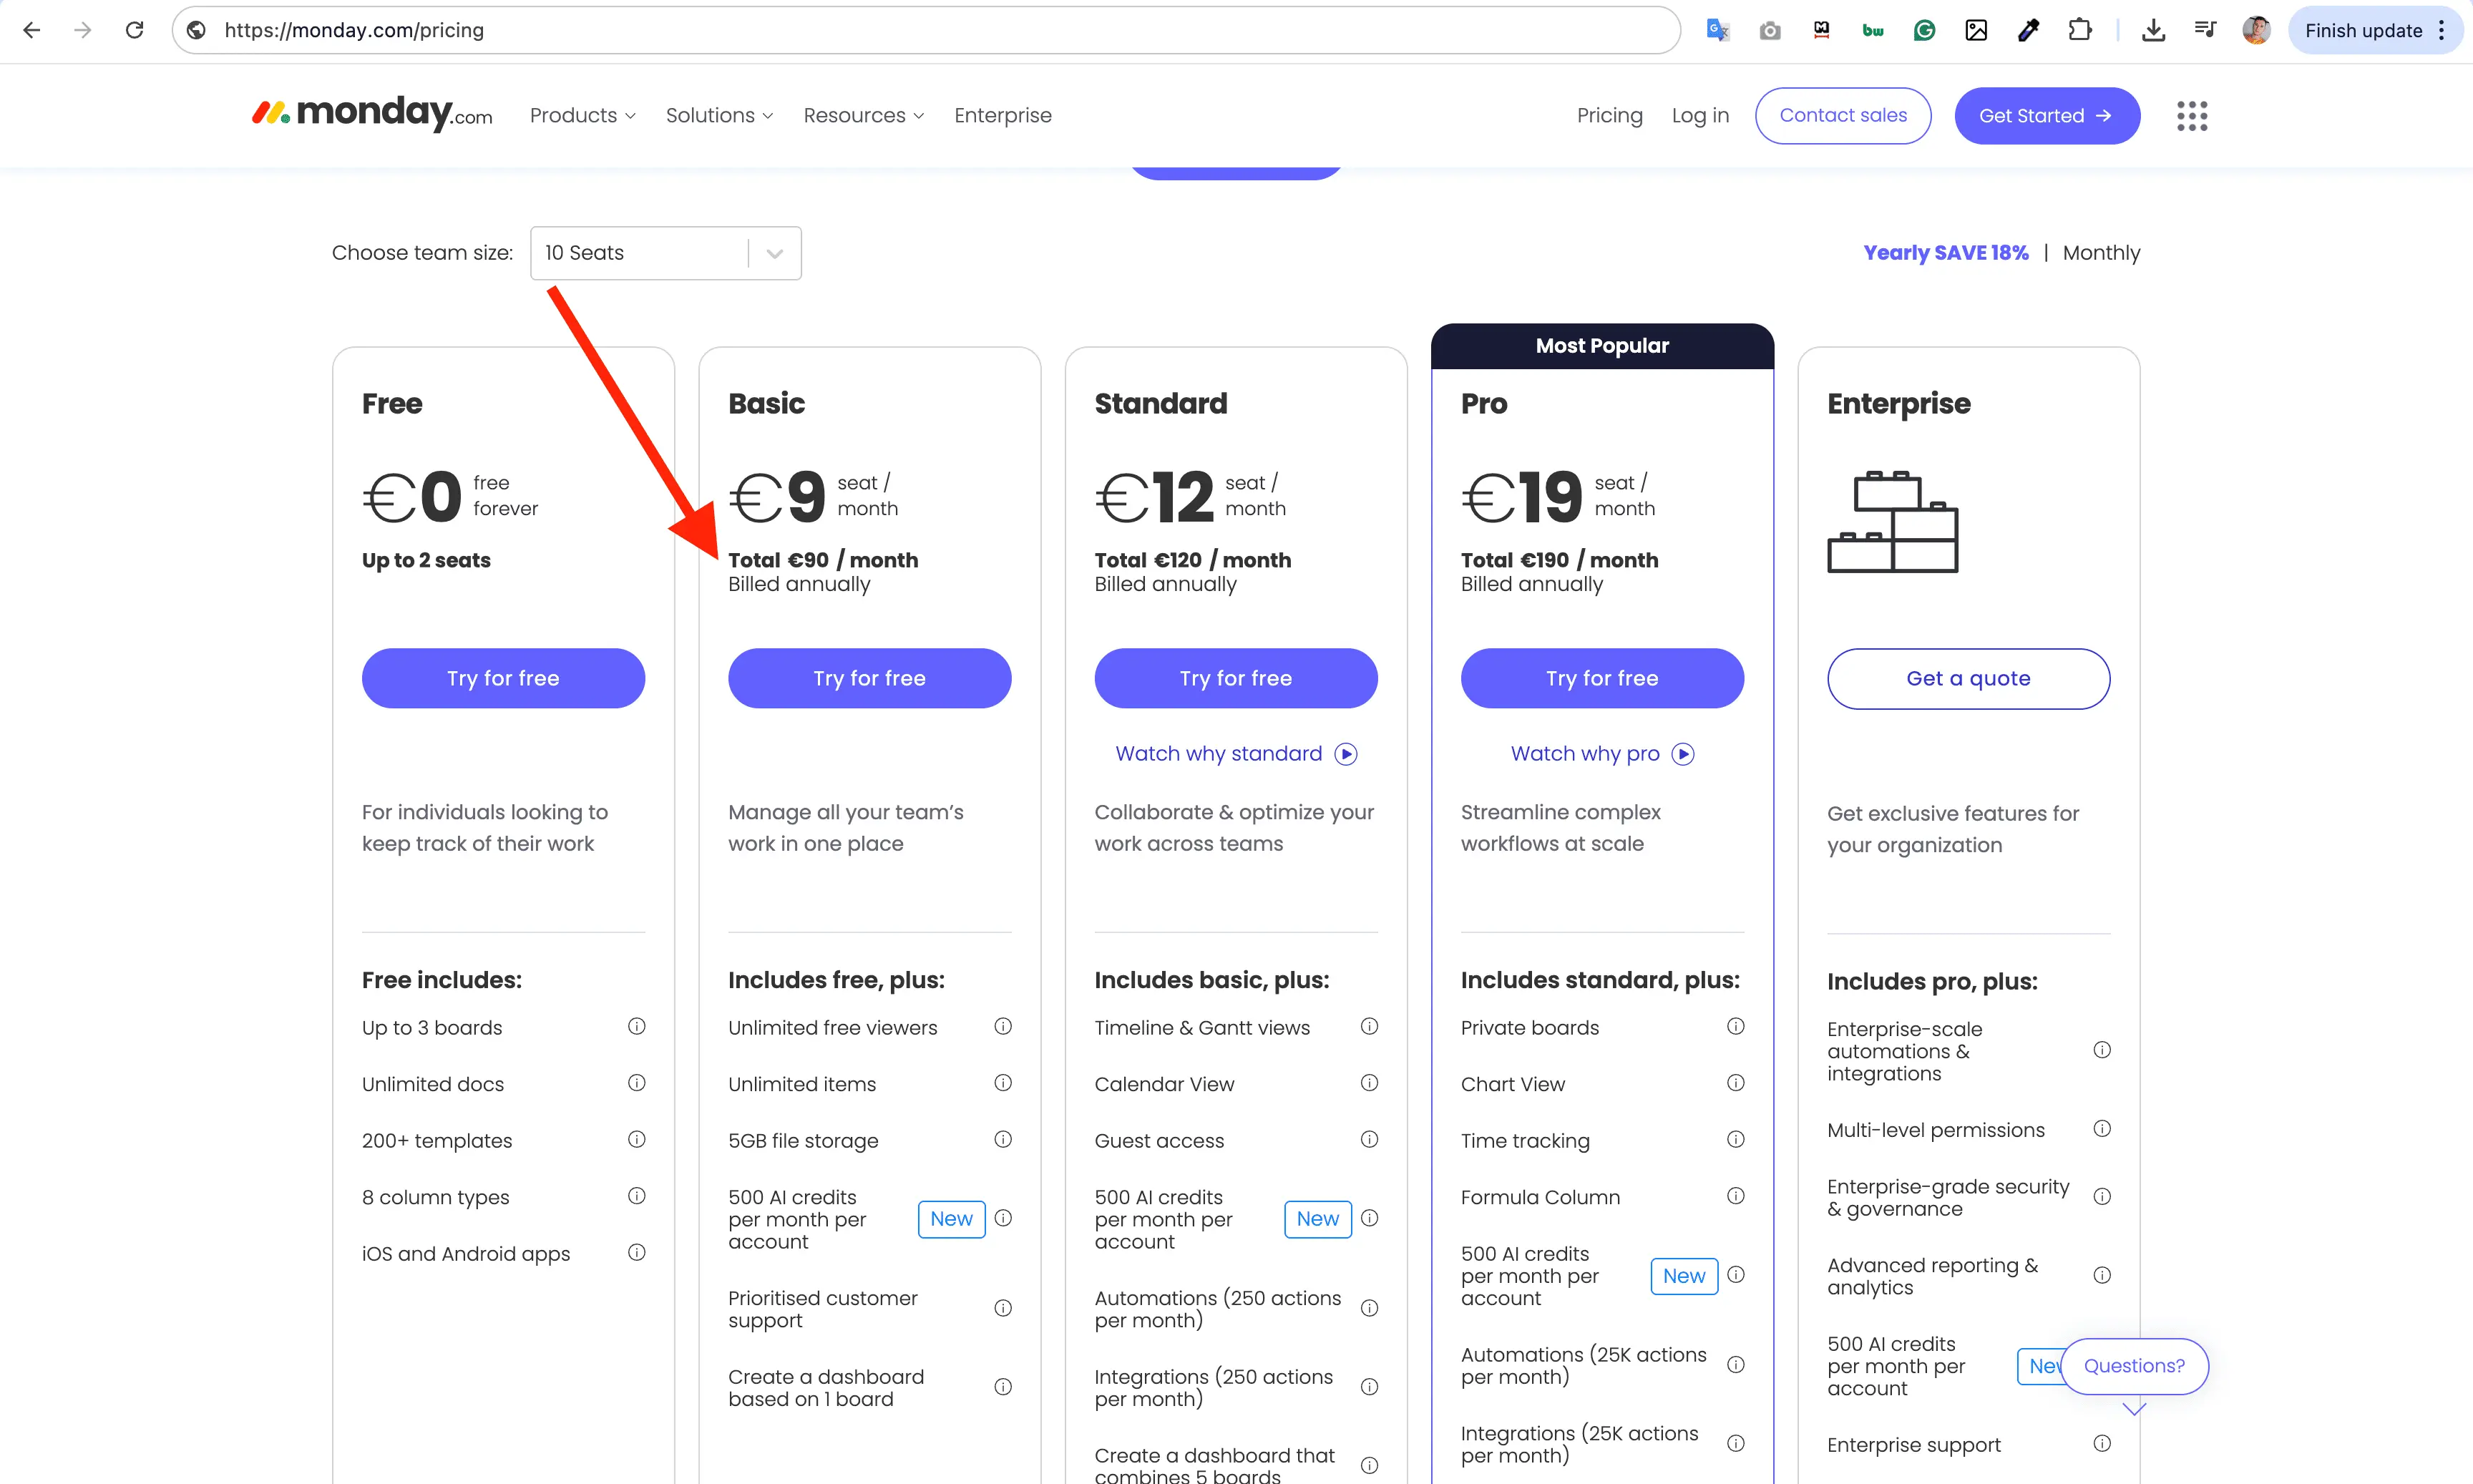
Task: Show info for Multi-level permissions
Action: point(2102,1129)
